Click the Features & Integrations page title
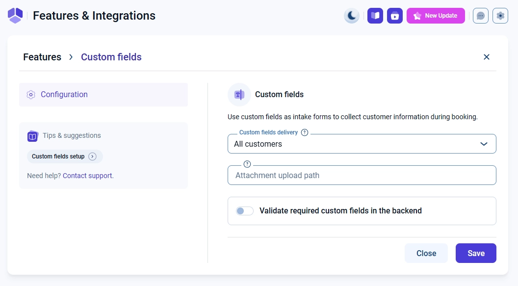This screenshot has height=286, width=518. tap(94, 16)
